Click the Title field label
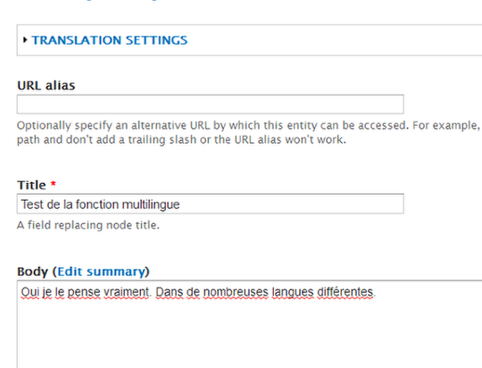This screenshot has height=368, width=482. 31,185
